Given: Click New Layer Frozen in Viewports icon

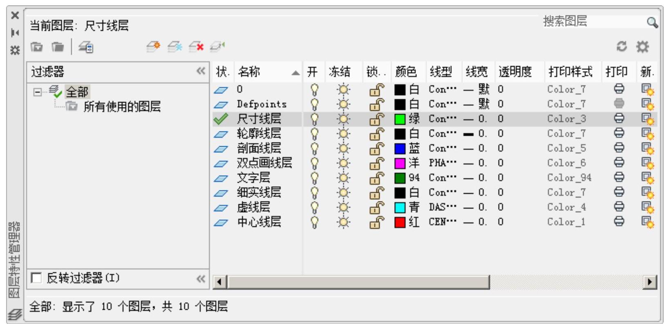Looking at the screenshot, I should pos(174,47).
